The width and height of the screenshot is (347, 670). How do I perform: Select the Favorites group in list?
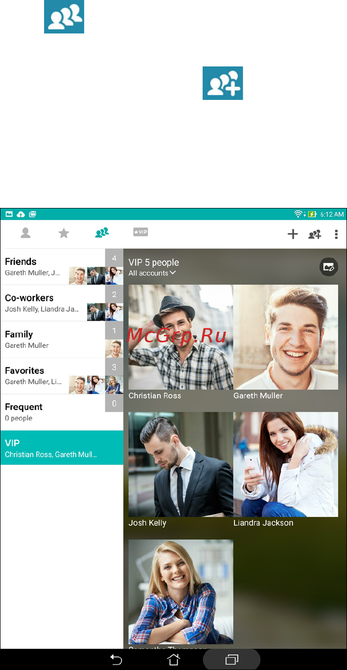(x=62, y=376)
